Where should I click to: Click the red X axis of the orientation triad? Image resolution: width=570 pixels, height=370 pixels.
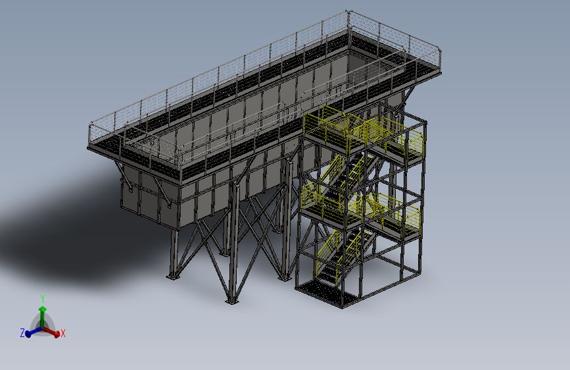51,332
